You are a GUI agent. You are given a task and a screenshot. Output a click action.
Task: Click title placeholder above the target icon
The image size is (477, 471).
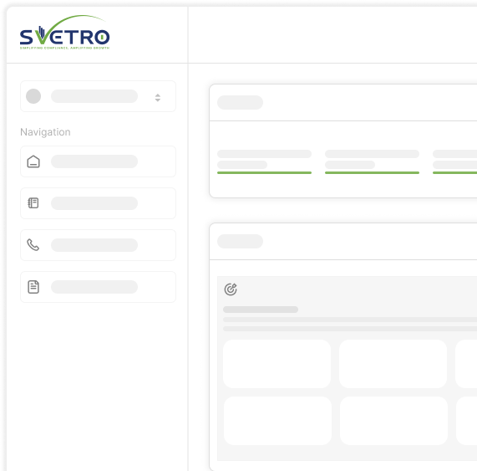click(x=240, y=241)
